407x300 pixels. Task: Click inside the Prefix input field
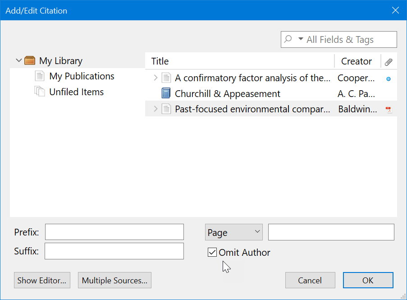114,231
